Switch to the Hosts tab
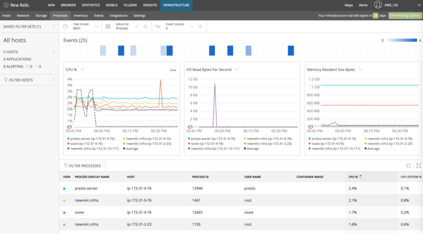The width and height of the screenshot is (423, 234). click(6, 16)
